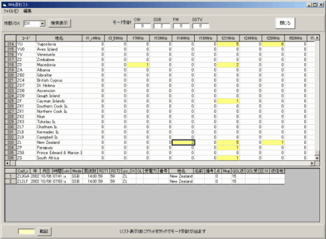This screenshot has height=239, width=326.
Task: Select the ZL2LF log entry row
Action: click(x=145, y=181)
